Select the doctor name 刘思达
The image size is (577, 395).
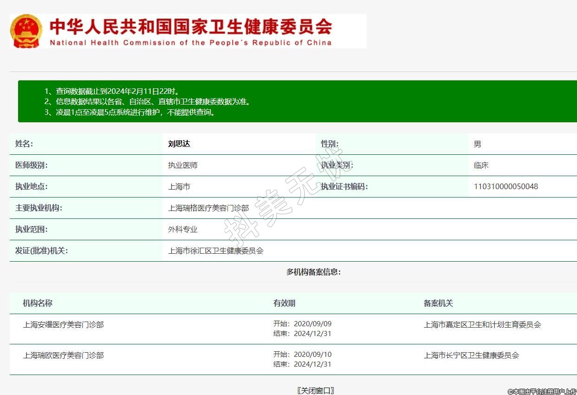[179, 144]
